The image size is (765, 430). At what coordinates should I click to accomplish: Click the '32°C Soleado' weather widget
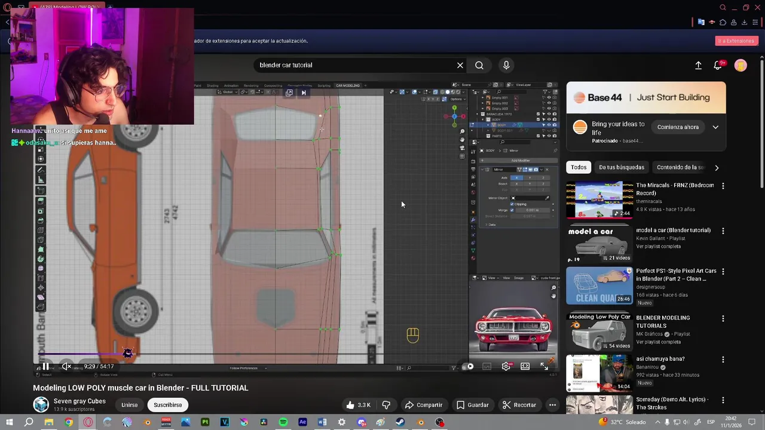pos(622,422)
